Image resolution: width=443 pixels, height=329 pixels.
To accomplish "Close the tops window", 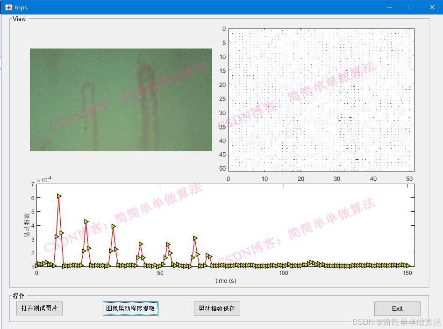I will click(432, 7).
